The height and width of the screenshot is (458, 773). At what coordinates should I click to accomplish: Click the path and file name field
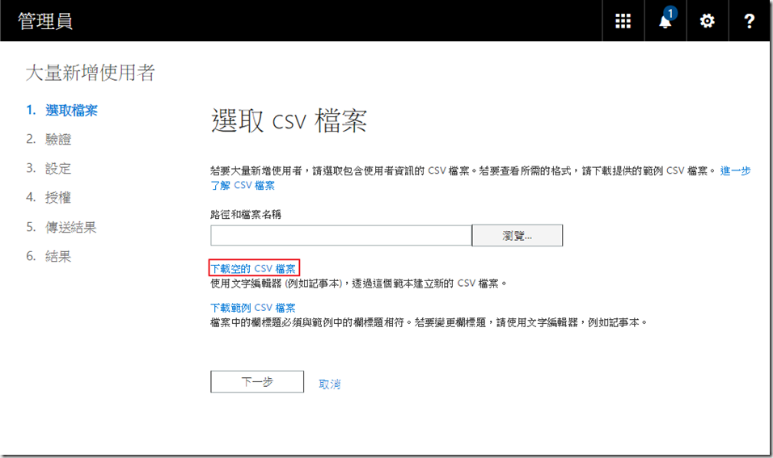click(340, 235)
